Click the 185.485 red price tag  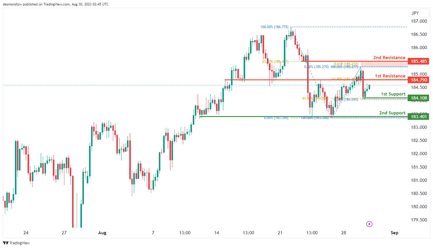418,61
